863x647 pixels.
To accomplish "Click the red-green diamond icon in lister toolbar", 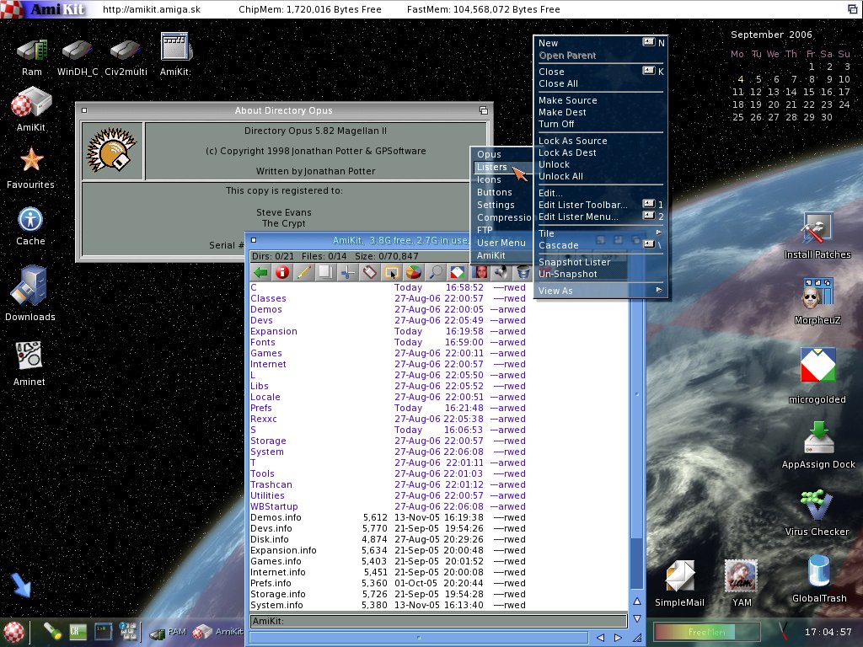I will [x=458, y=272].
